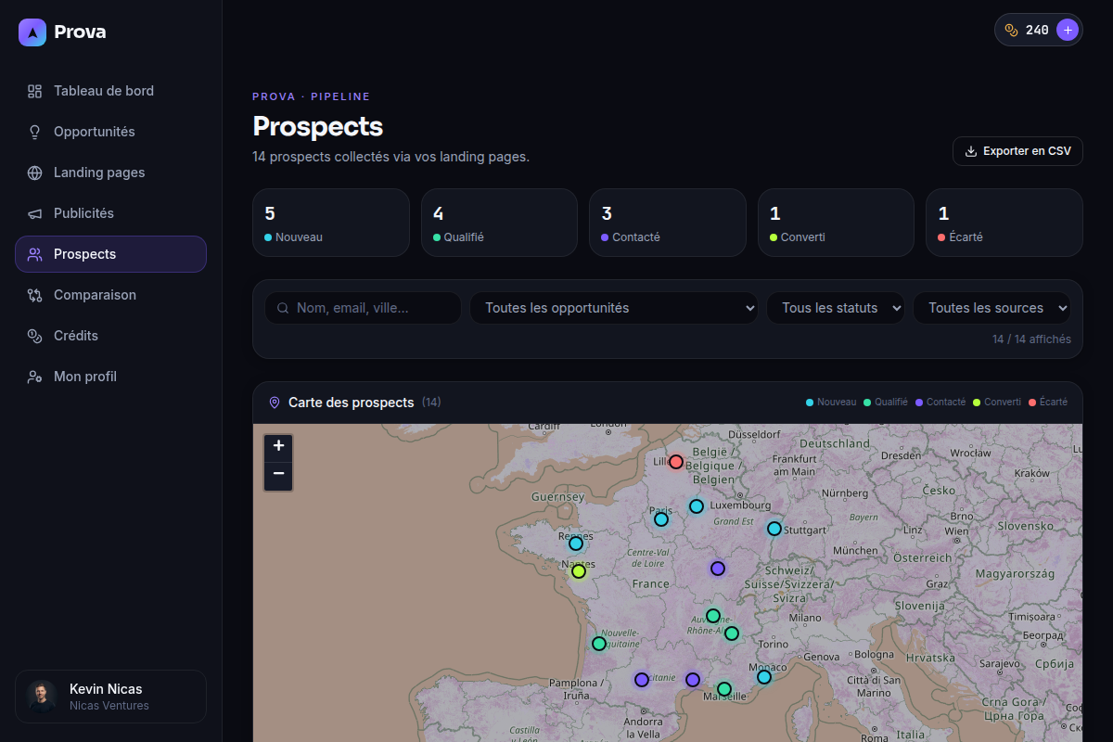Open Mon profil

(x=110, y=377)
